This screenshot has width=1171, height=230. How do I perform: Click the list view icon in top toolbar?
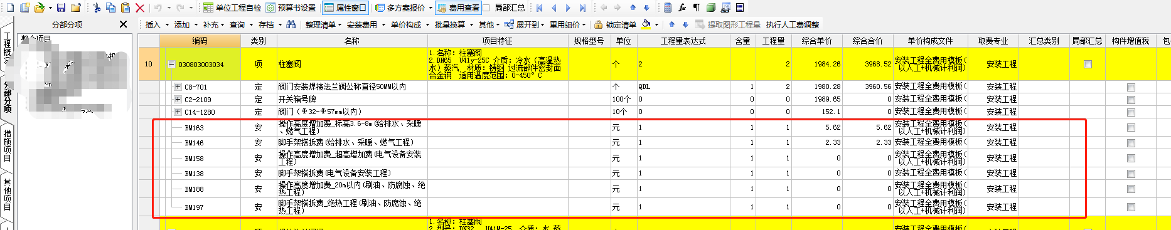740,8
